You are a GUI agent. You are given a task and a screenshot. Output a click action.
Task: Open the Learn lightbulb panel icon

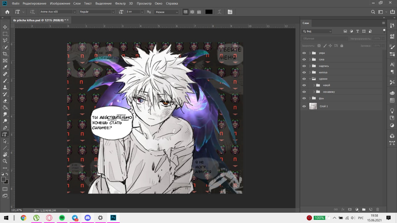coord(392,111)
